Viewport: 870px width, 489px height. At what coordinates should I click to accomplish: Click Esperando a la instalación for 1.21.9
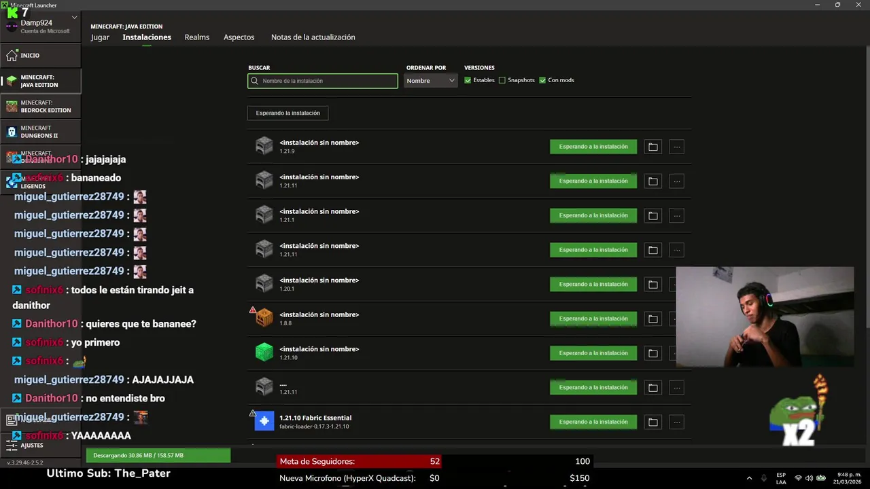593,147
